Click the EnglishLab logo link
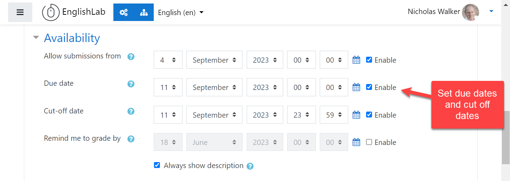Image resolution: width=510 pixels, height=181 pixels. coord(74,13)
